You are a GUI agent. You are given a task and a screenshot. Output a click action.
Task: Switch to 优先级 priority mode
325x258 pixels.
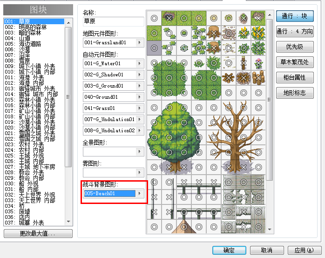[295, 47]
